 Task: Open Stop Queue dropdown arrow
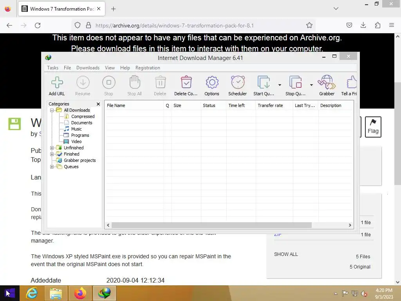311,85
